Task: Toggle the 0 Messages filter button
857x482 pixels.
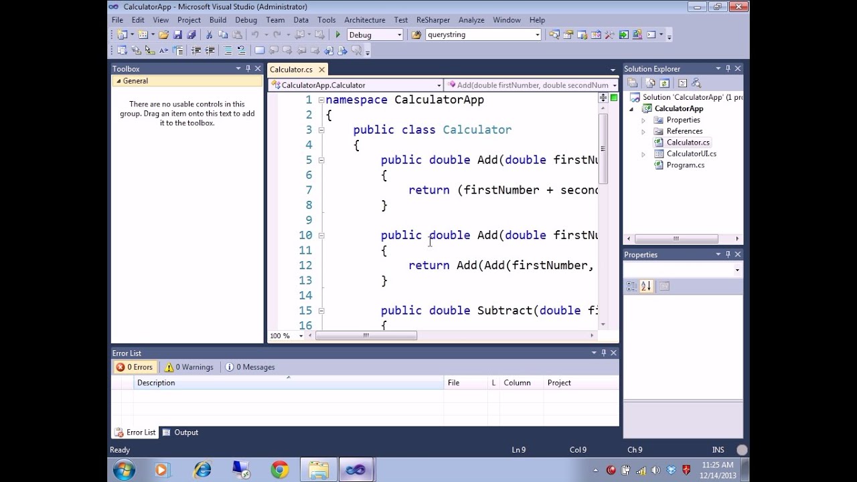Action: pos(250,367)
